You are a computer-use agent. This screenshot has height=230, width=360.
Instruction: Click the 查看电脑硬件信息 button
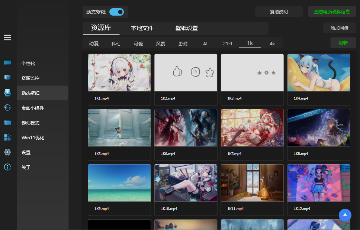(x=332, y=12)
